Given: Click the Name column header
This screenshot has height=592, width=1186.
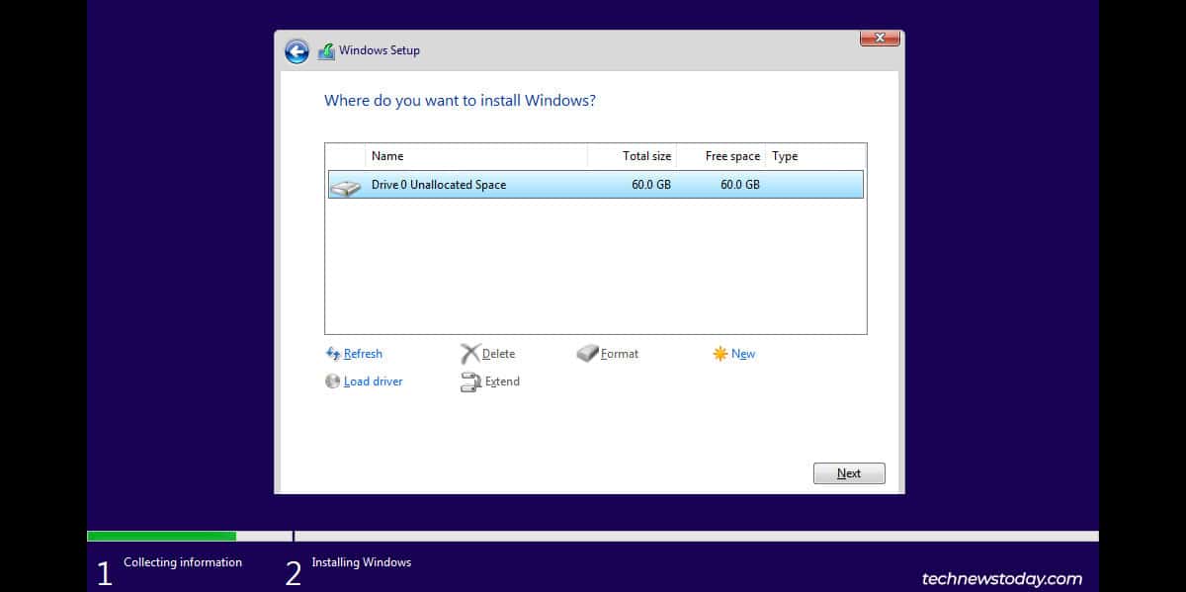Looking at the screenshot, I should point(387,155).
